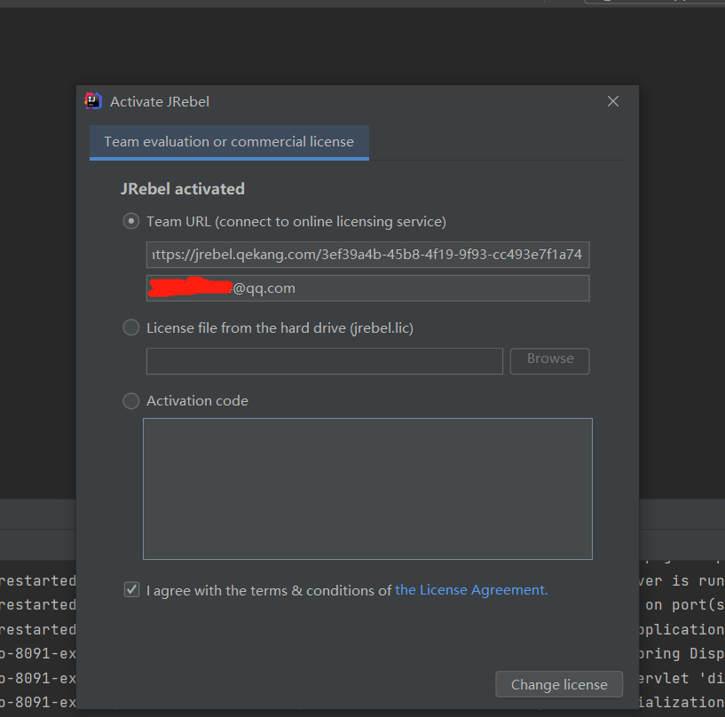Switch to the "Team evaluation or commercial license" tab
The width and height of the screenshot is (725, 717).
point(228,141)
